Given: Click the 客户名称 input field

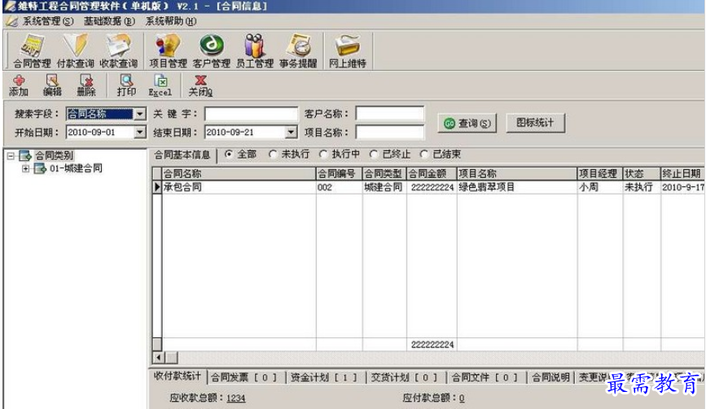Looking at the screenshot, I should click(390, 113).
